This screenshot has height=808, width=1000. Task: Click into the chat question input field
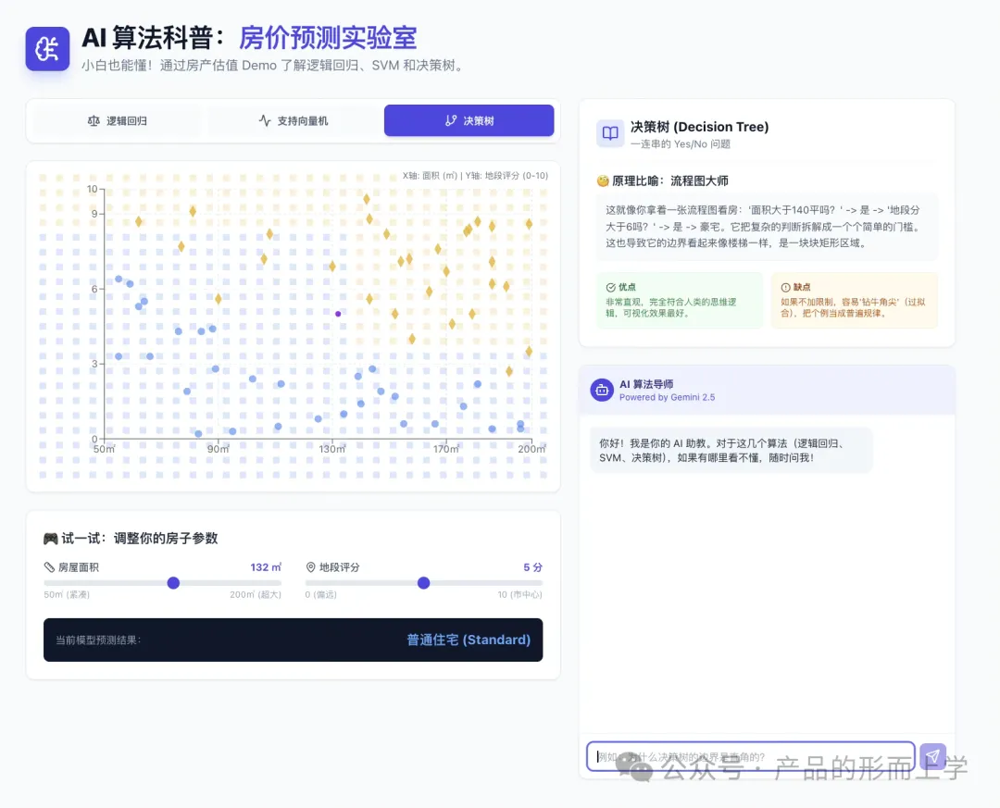[750, 756]
